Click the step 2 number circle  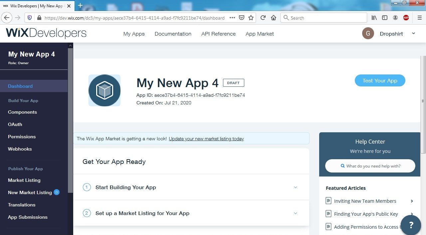pyautogui.click(x=87, y=213)
